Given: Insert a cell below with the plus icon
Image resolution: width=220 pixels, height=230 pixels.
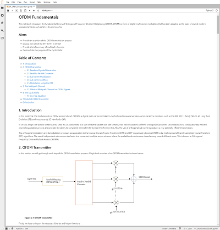Looking at the screenshot, I should (x=12, y=10).
